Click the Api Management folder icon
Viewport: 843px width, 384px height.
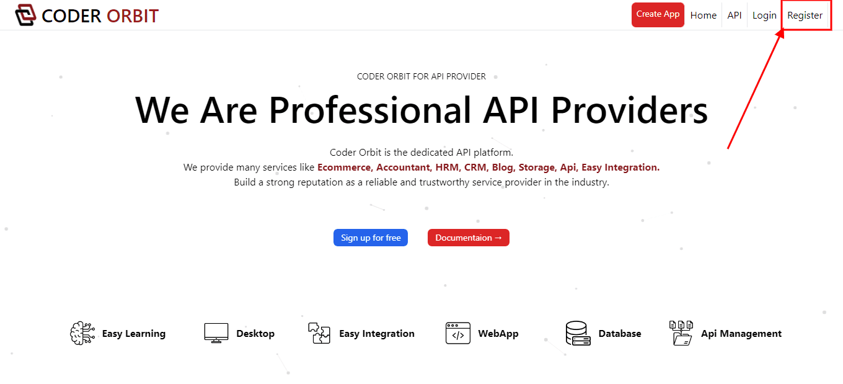pyautogui.click(x=681, y=333)
